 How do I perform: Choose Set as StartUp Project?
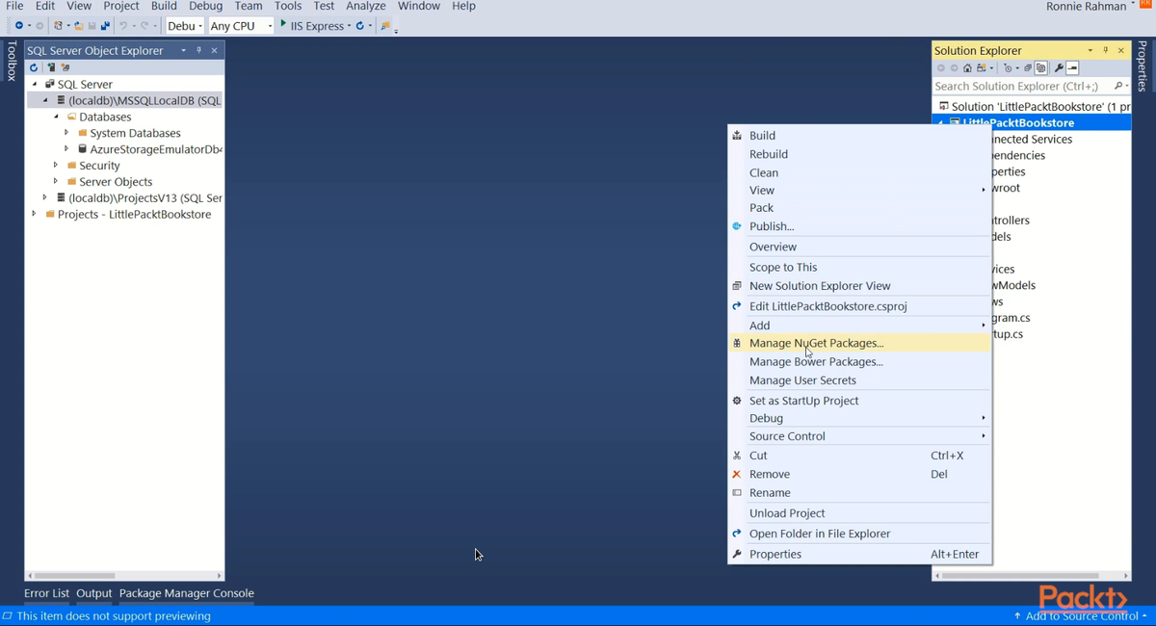[803, 401]
